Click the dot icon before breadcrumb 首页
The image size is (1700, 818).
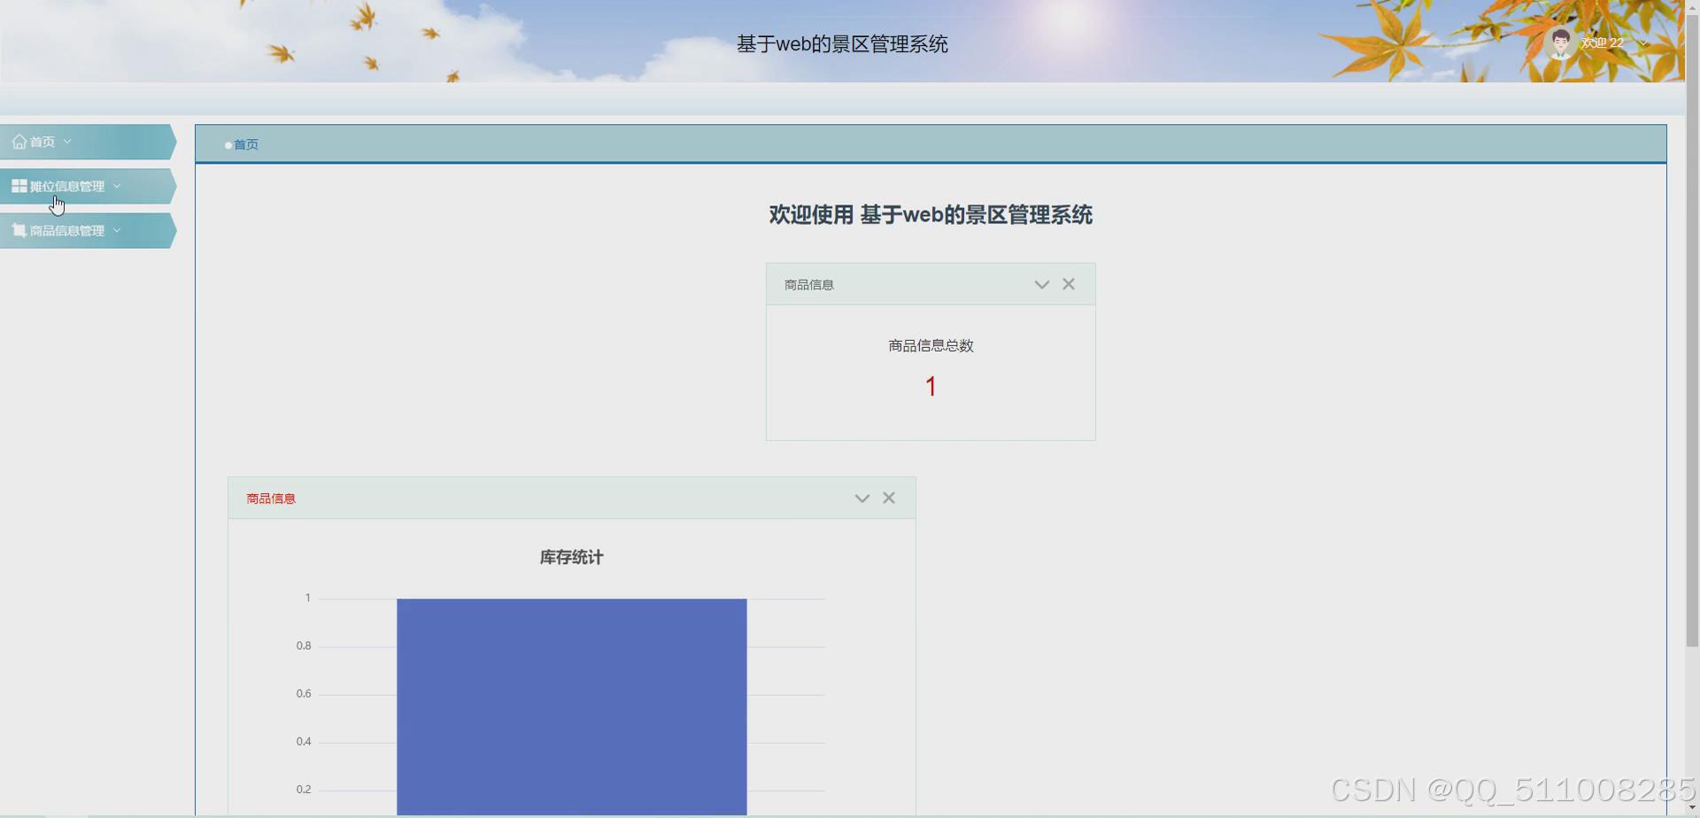coord(228,145)
